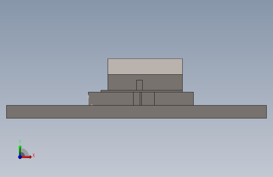Select the light beige top block of the model

(145, 66)
